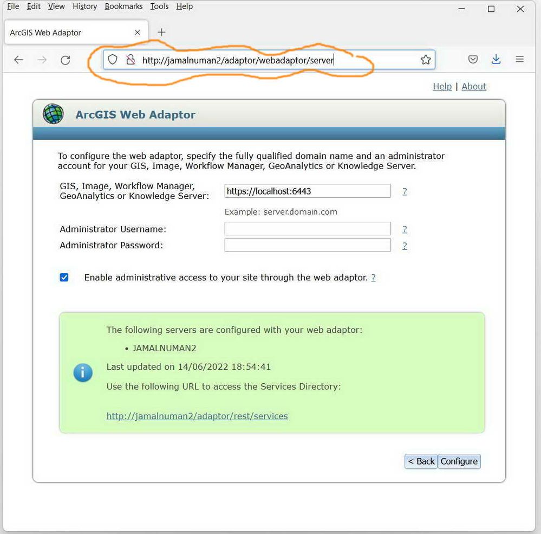541x534 pixels.
Task: Click the blue information icon in the green box
Action: 83,372
